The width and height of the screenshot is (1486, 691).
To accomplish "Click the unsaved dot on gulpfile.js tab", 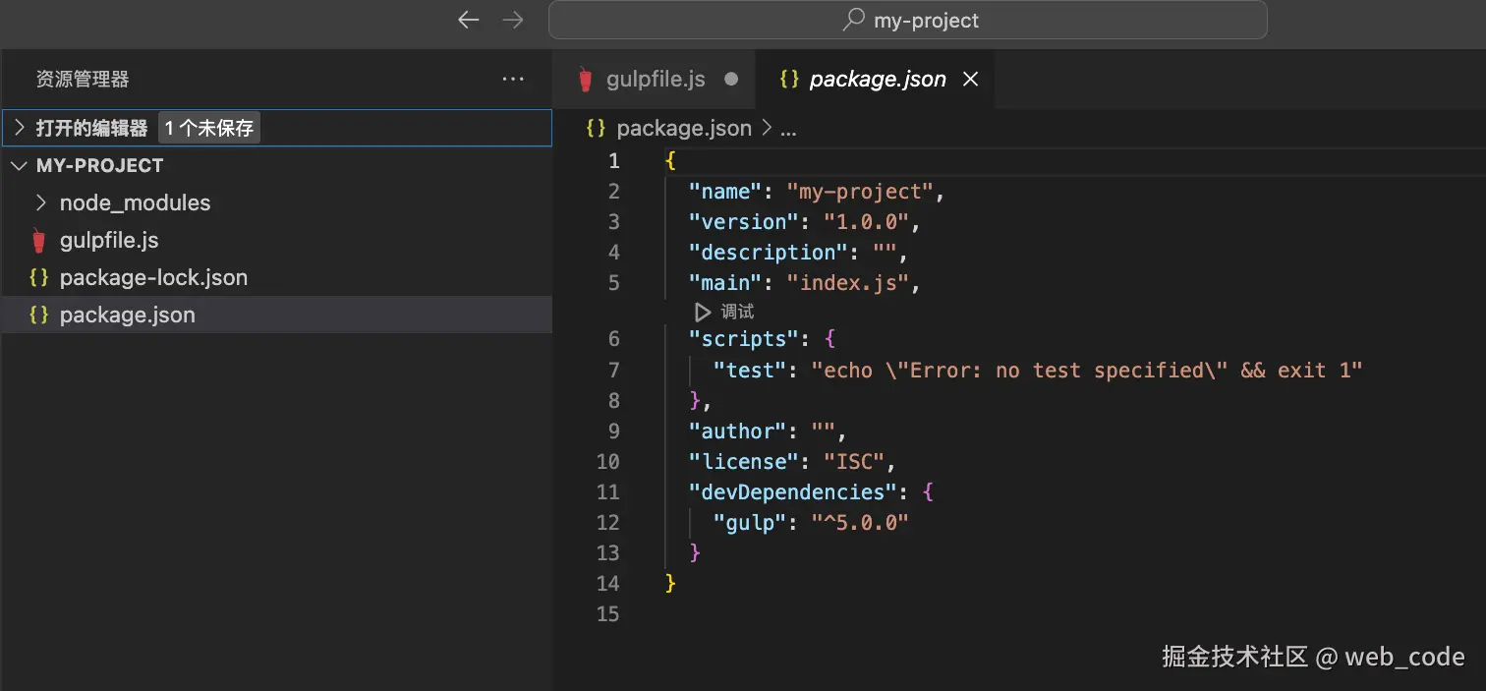I will click(x=731, y=80).
